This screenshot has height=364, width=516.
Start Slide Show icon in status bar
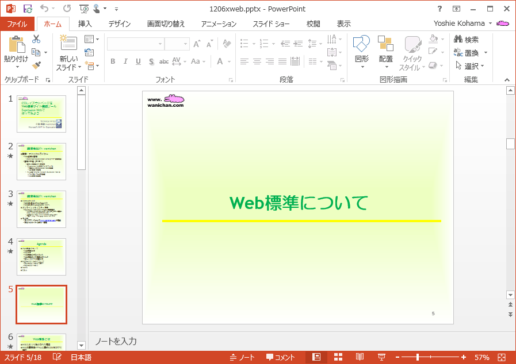381,357
